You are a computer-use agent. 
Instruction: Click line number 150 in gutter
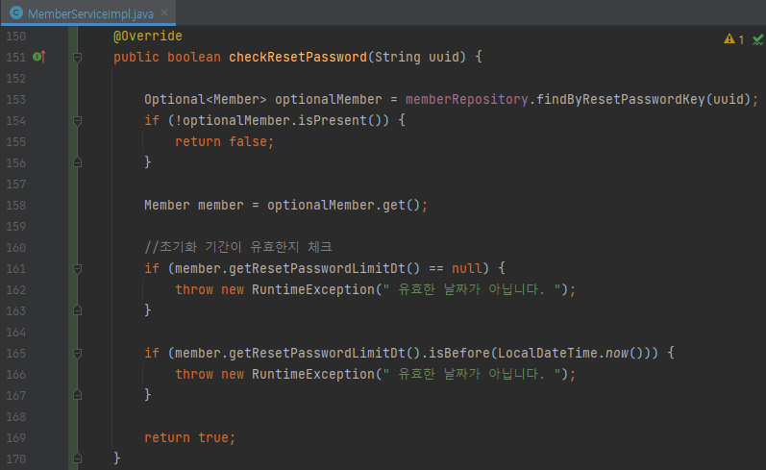click(x=16, y=37)
